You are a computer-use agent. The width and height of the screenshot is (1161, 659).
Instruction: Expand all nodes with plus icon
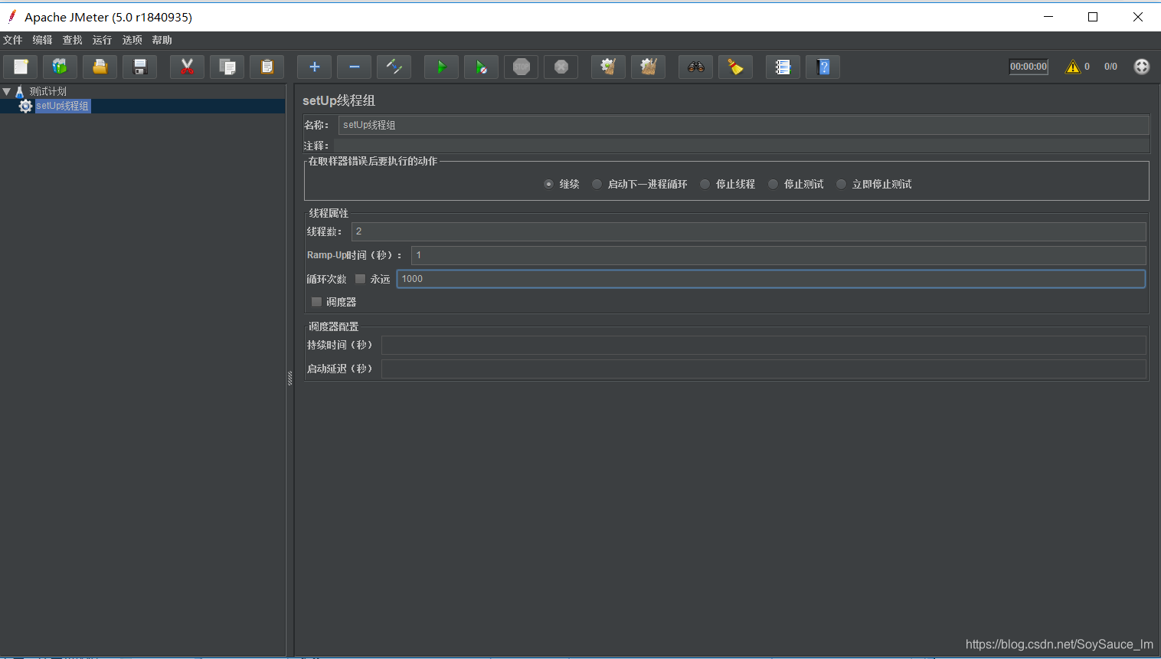pyautogui.click(x=314, y=67)
